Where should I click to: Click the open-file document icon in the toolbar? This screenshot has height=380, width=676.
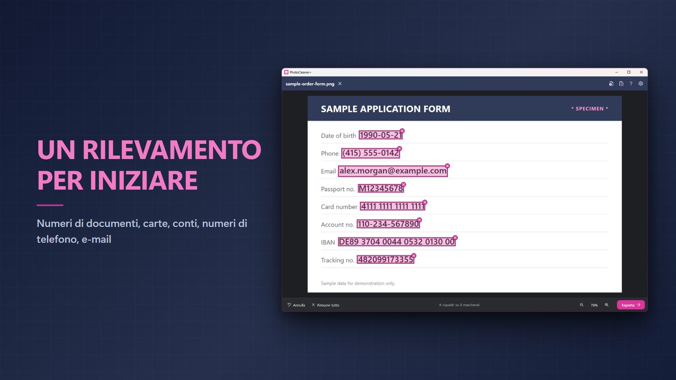click(x=611, y=84)
